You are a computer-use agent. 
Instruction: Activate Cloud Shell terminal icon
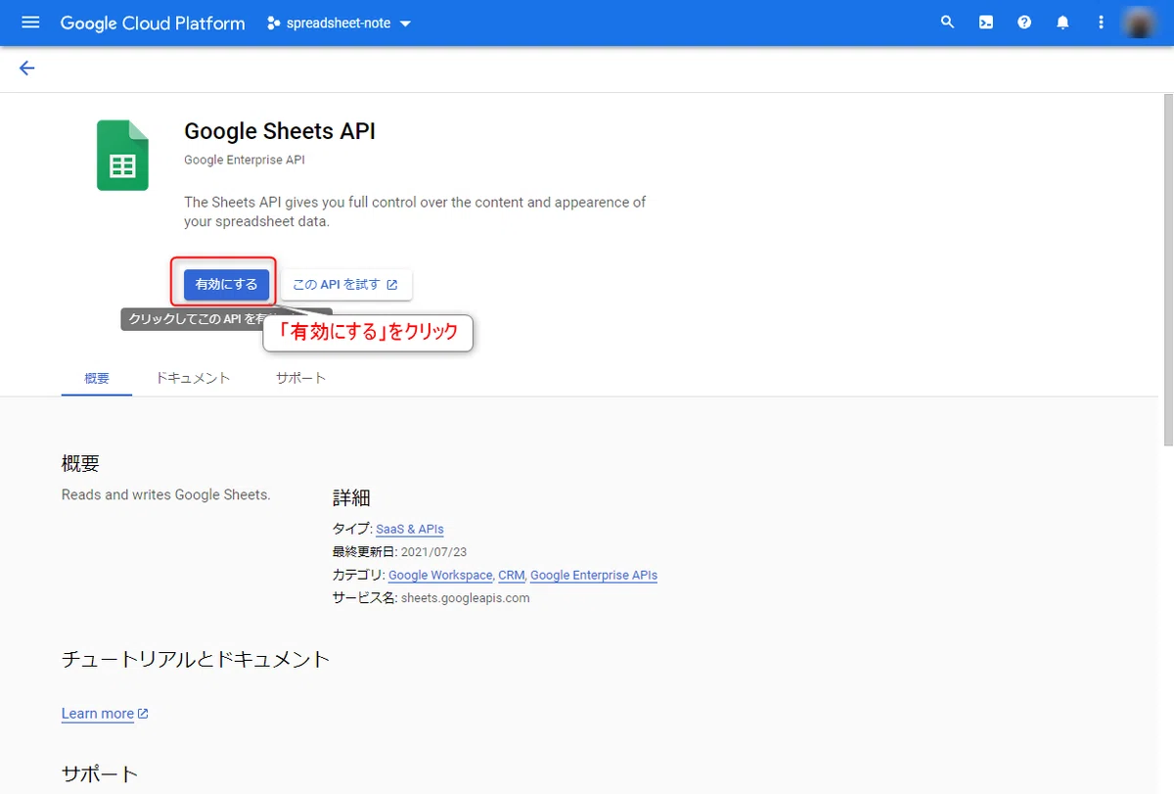[x=986, y=23]
